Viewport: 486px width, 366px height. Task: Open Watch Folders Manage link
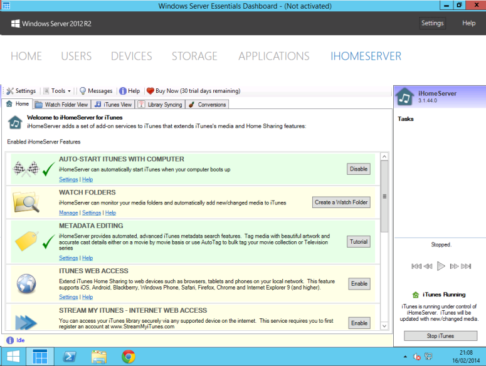[68, 212]
